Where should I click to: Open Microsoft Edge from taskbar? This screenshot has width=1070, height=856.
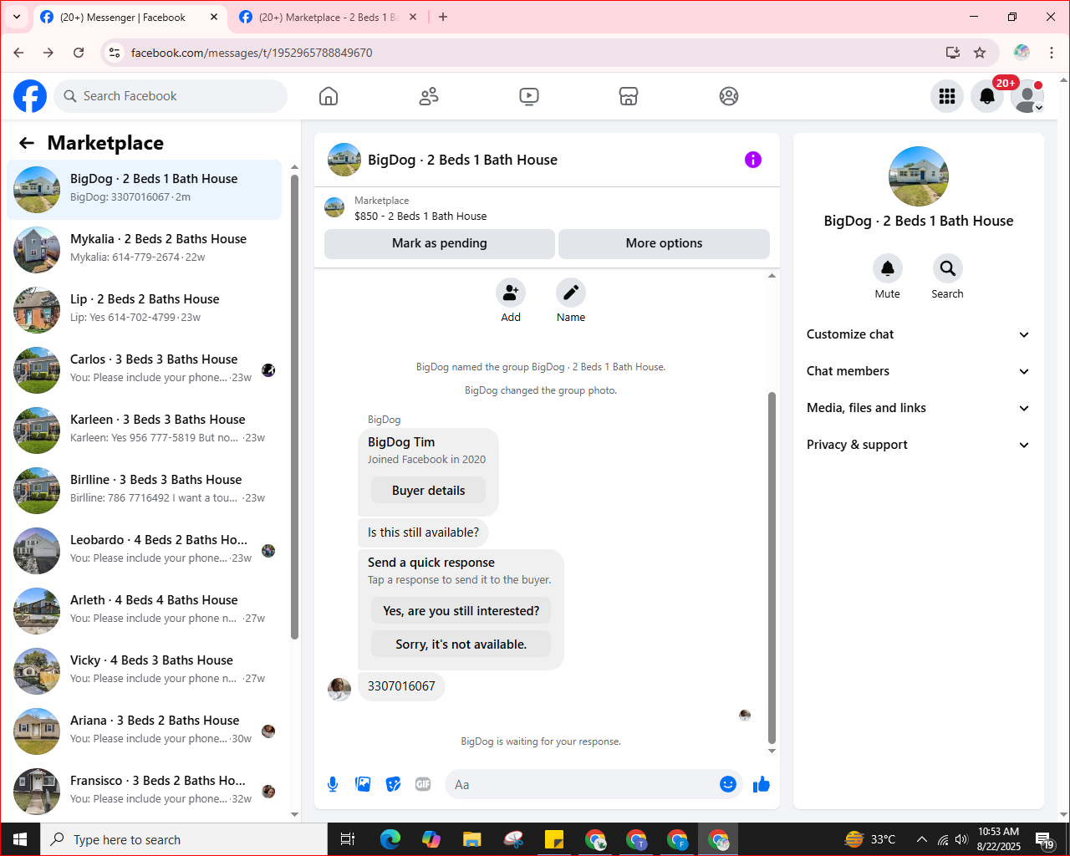click(390, 839)
